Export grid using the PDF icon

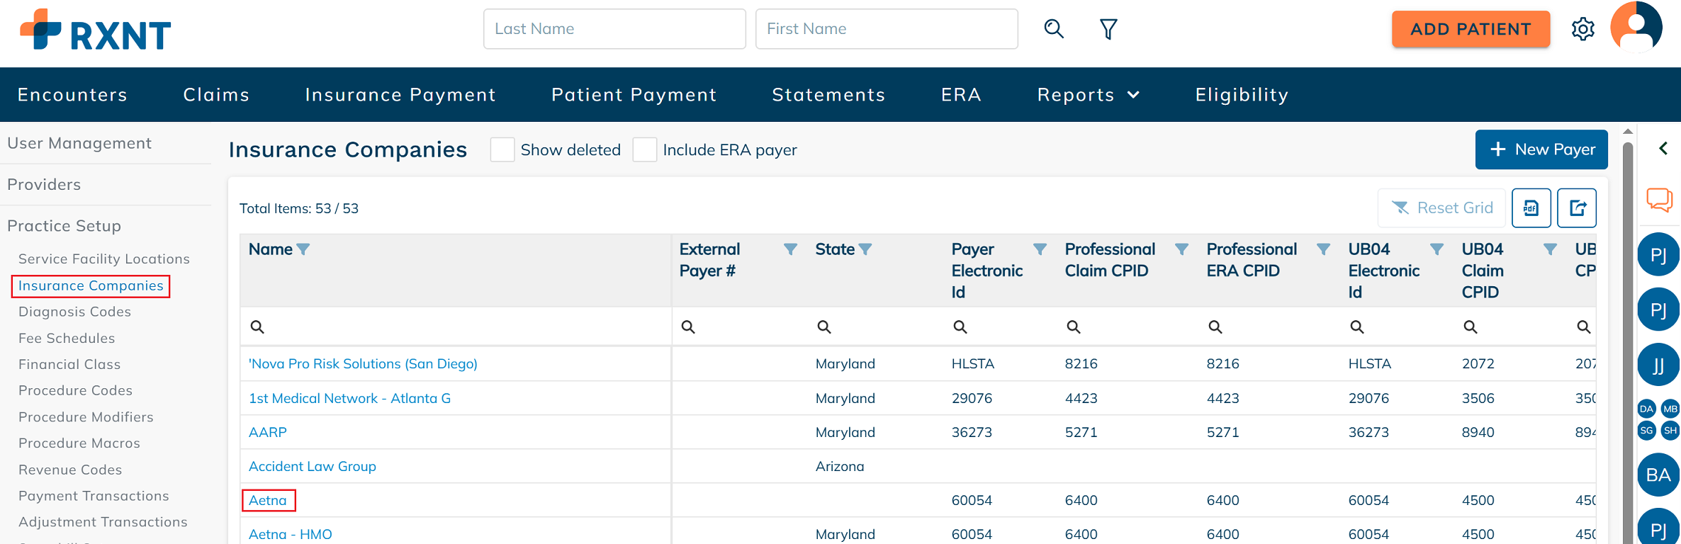(1531, 208)
